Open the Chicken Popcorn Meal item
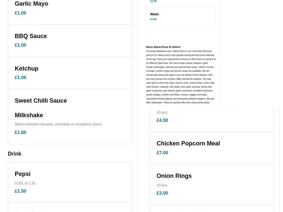This screenshot has width=283, height=212. (188, 143)
